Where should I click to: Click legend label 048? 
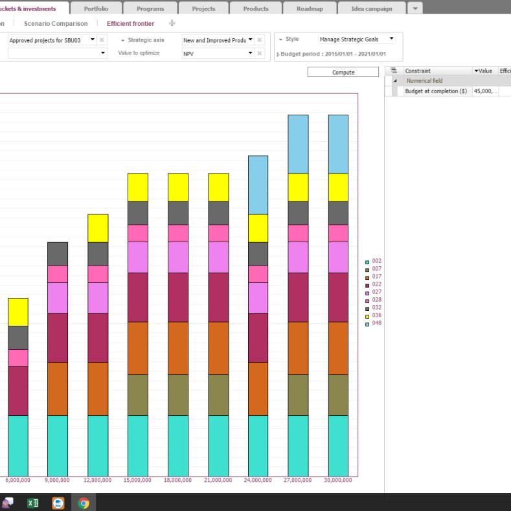pyautogui.click(x=377, y=323)
